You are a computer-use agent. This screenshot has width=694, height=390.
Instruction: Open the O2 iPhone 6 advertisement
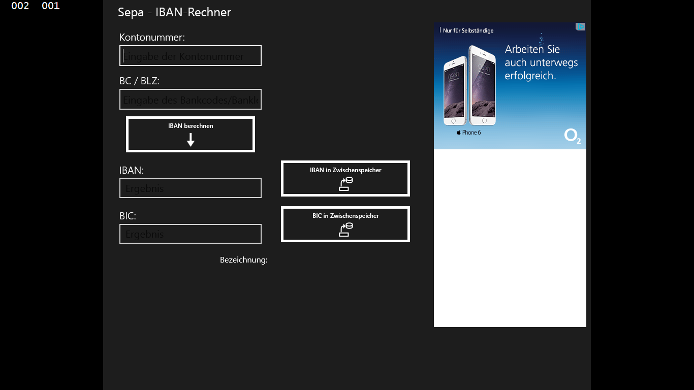tap(510, 86)
